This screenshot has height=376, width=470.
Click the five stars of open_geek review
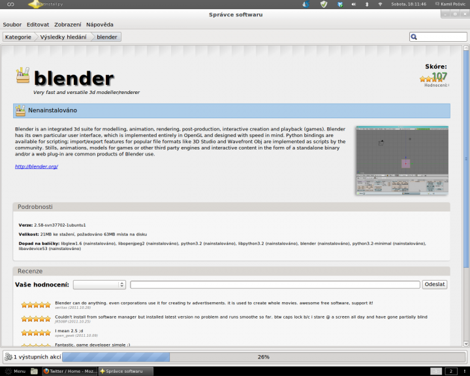coord(36,333)
